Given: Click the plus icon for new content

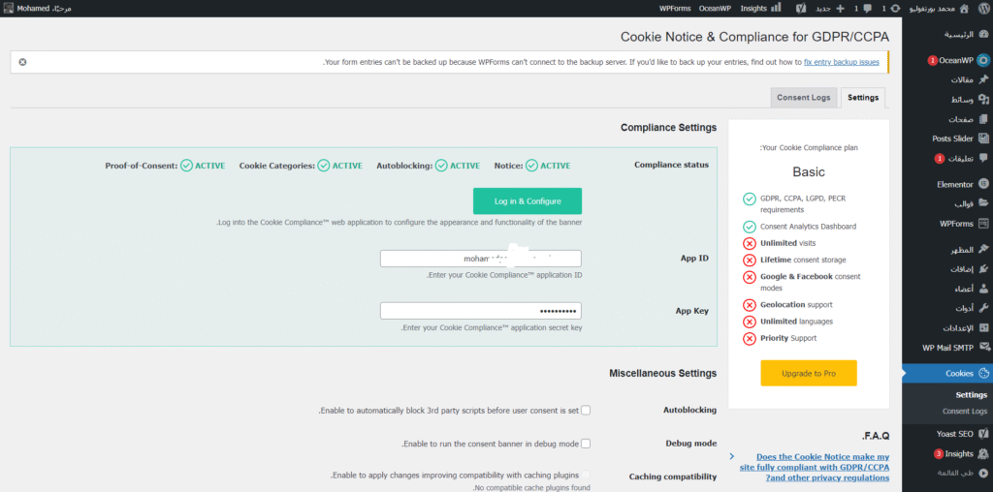Looking at the screenshot, I should [841, 8].
